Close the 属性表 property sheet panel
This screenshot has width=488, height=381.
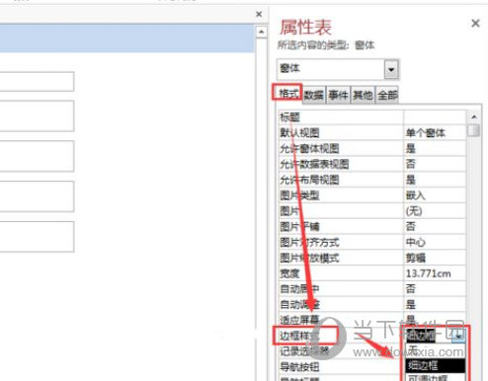tap(475, 24)
